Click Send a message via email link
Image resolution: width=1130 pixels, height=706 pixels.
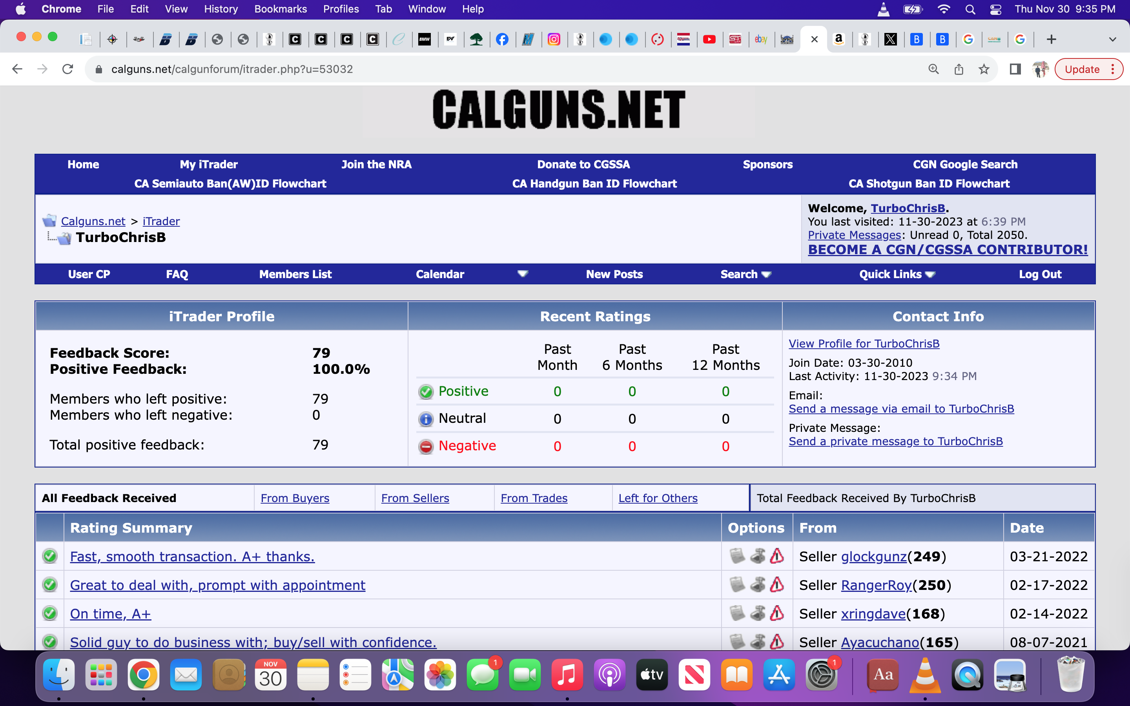(901, 409)
